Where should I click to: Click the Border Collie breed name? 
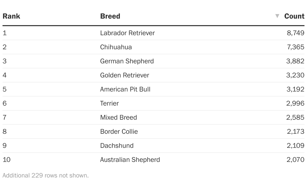[x=119, y=131]
